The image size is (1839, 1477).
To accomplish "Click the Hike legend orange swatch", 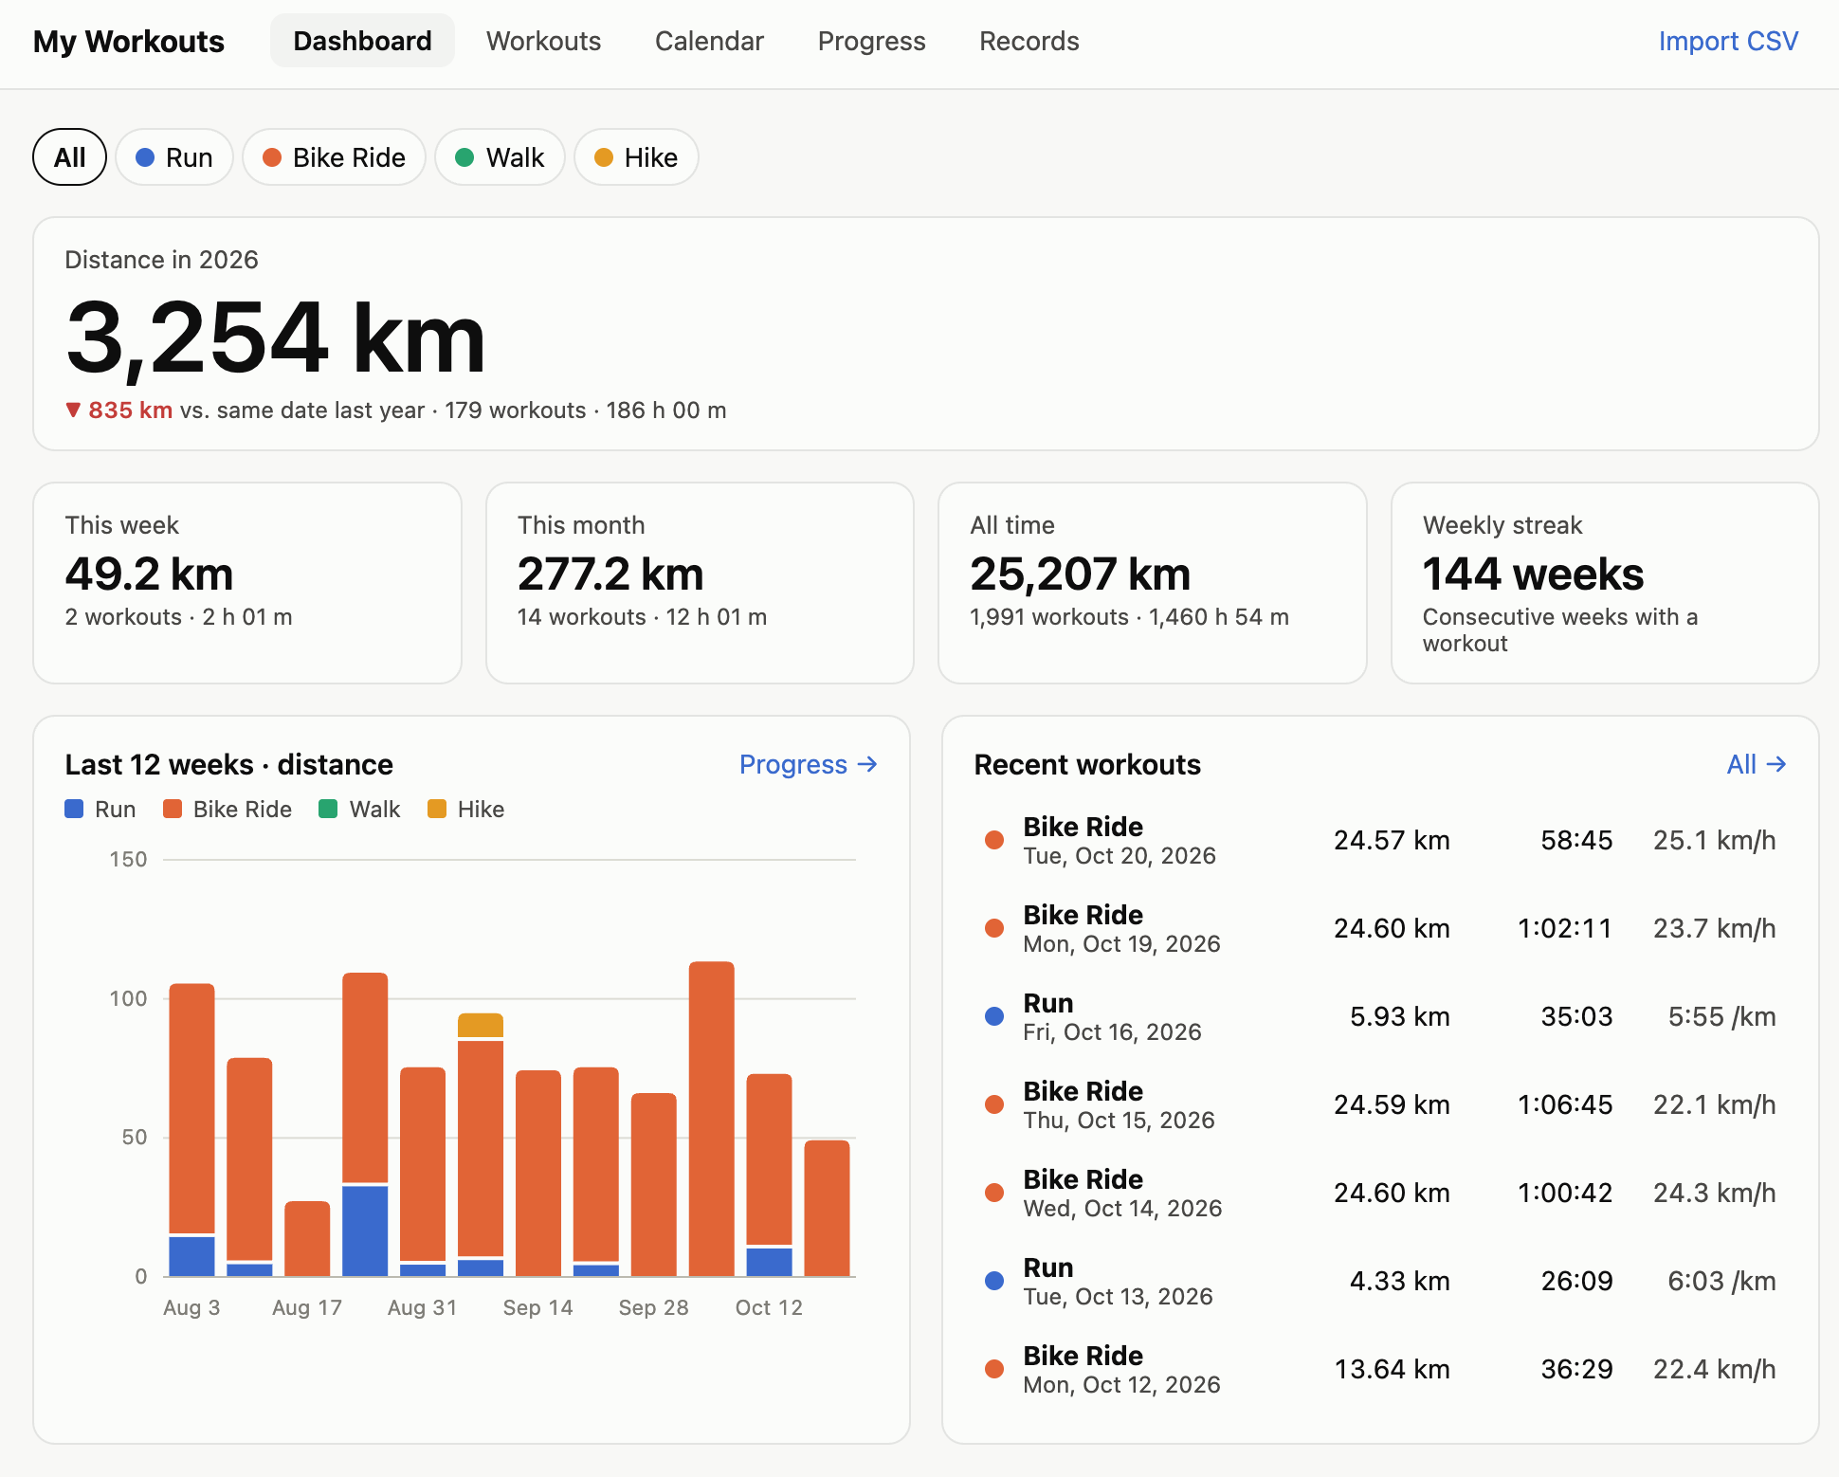I will click(x=437, y=809).
